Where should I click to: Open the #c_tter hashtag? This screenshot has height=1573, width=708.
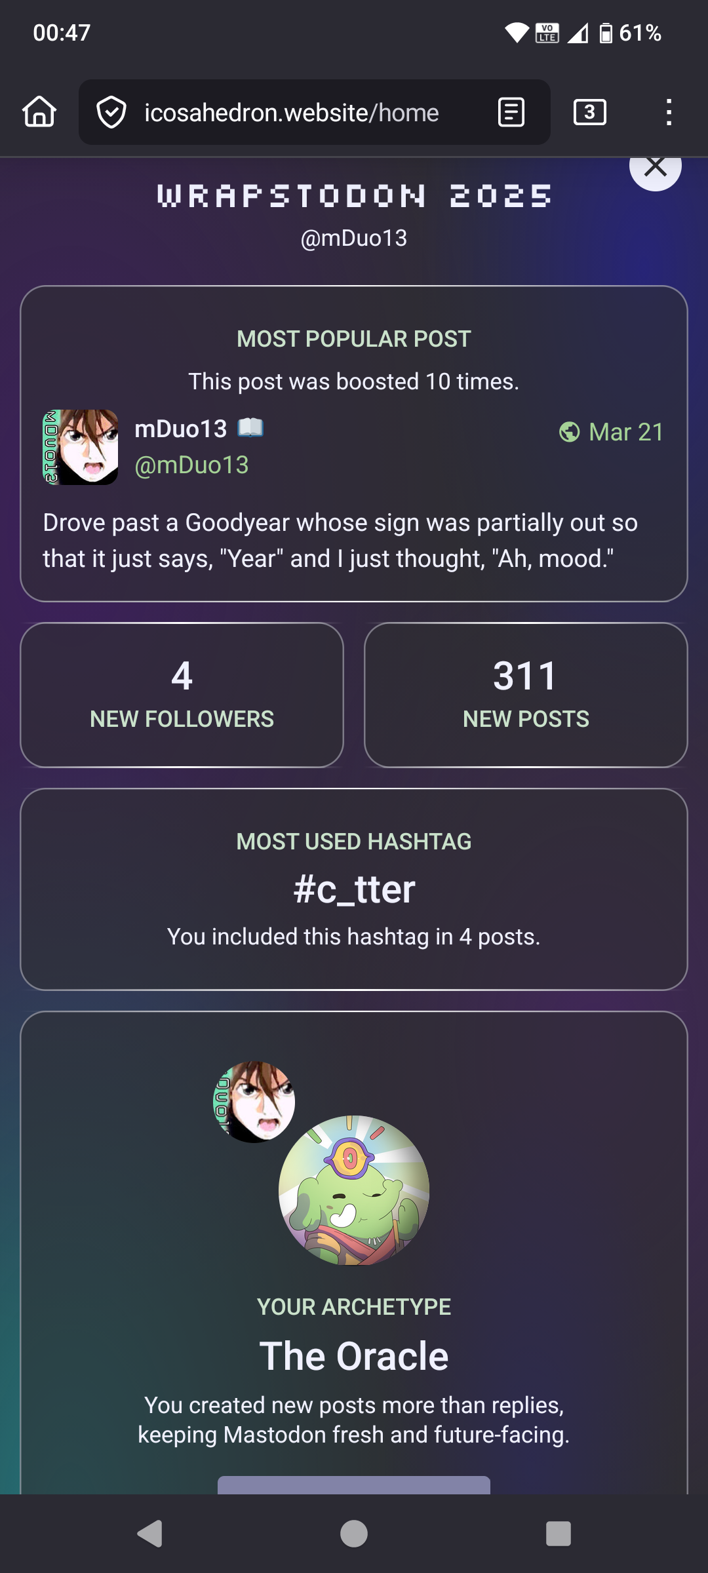[354, 889]
